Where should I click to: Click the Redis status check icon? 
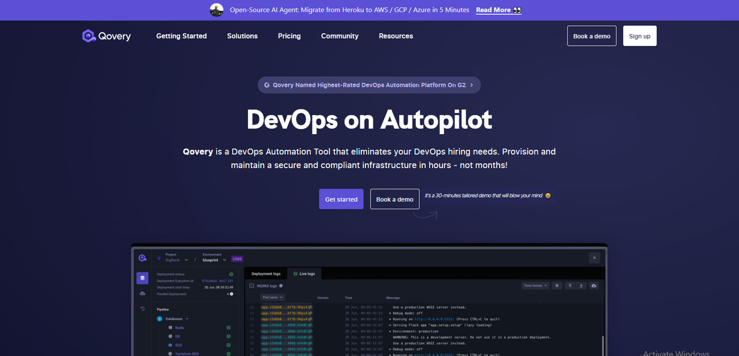tap(228, 328)
